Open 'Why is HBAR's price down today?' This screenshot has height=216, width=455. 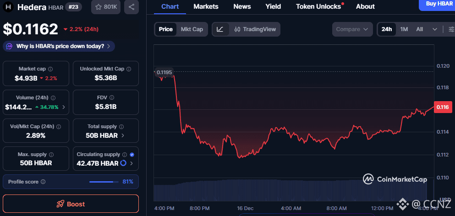[x=59, y=46]
